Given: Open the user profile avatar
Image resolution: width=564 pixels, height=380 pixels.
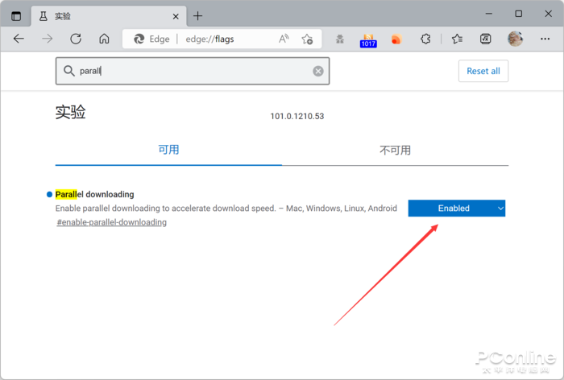Looking at the screenshot, I should 515,39.
